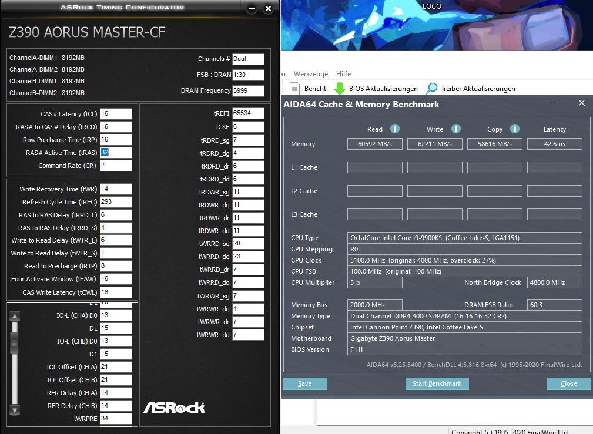Click the Memory Write result 62211 MB/s
This screenshot has width=593, height=434.
pyautogui.click(x=434, y=144)
